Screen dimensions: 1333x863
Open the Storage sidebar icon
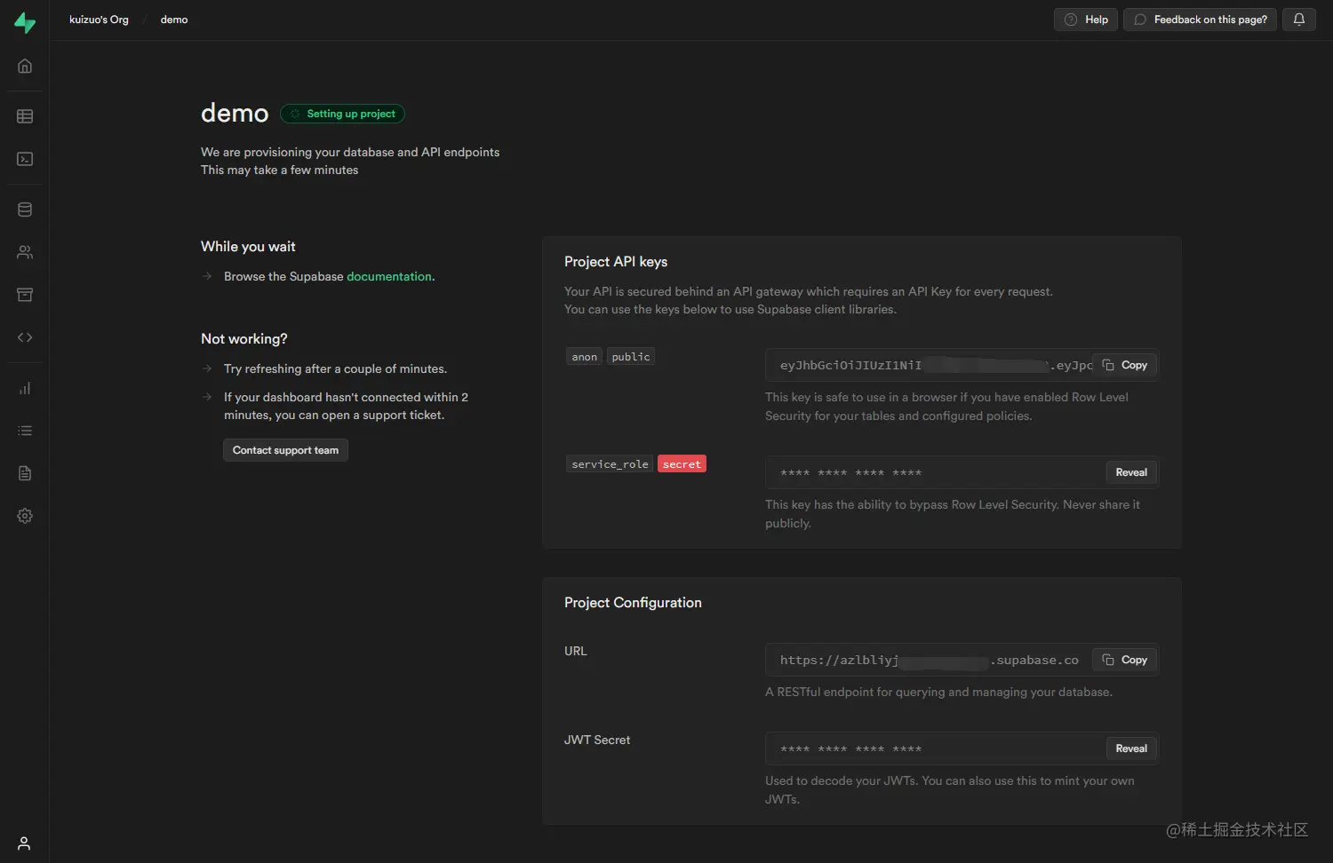25,295
